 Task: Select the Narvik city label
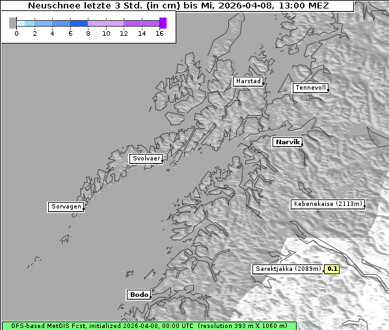coord(288,142)
